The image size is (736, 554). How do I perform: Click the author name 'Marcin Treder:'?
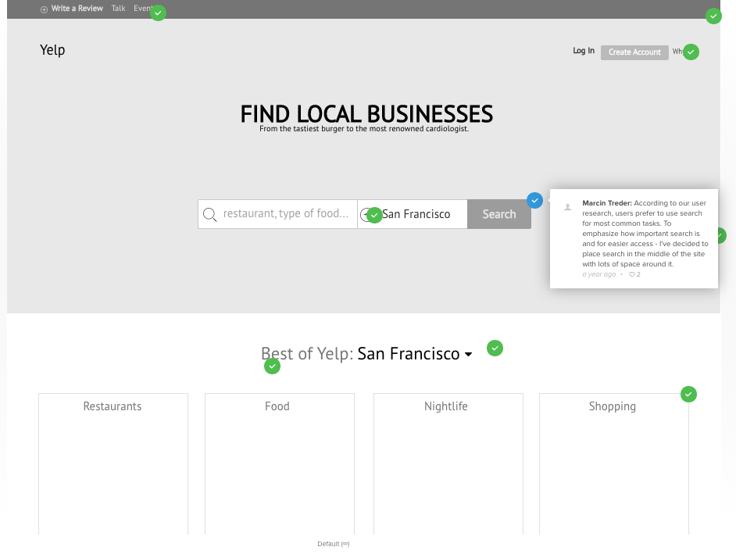tap(607, 203)
